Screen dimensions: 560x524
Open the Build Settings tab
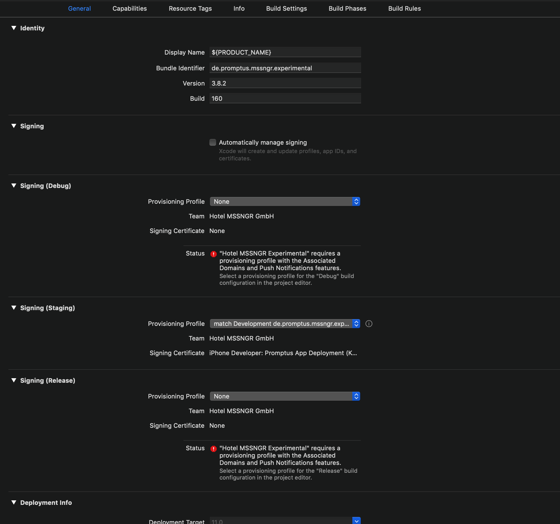click(286, 8)
